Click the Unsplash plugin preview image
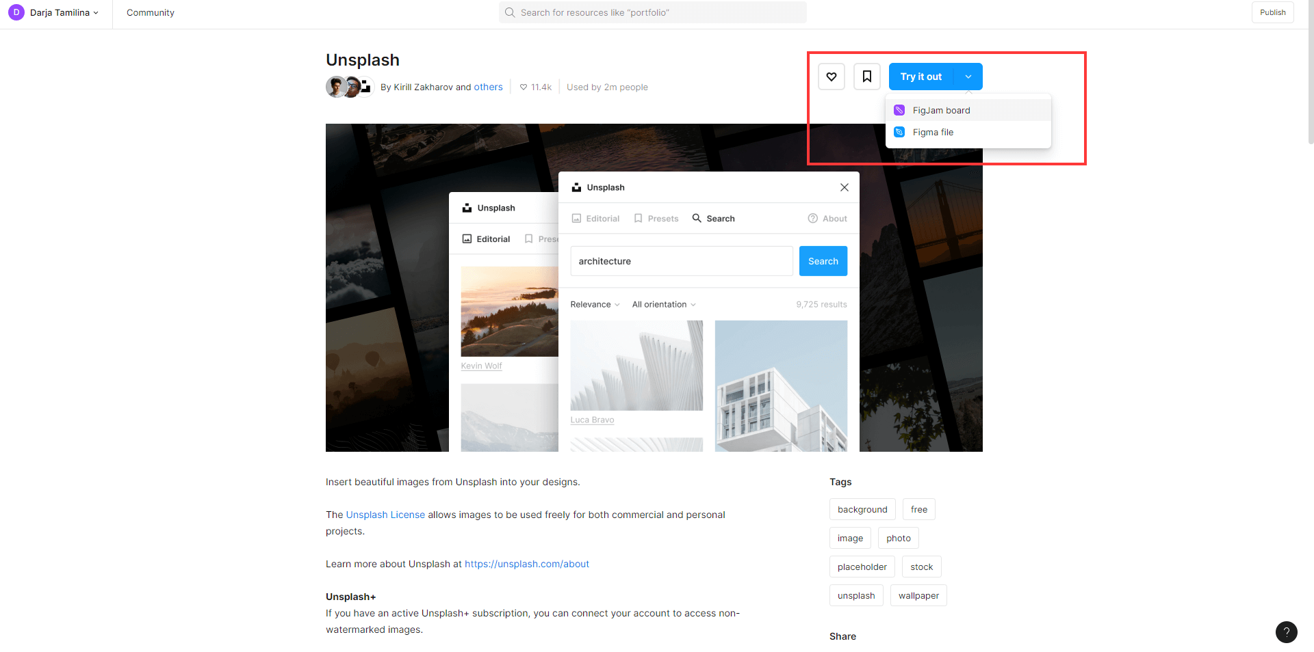 click(654, 288)
